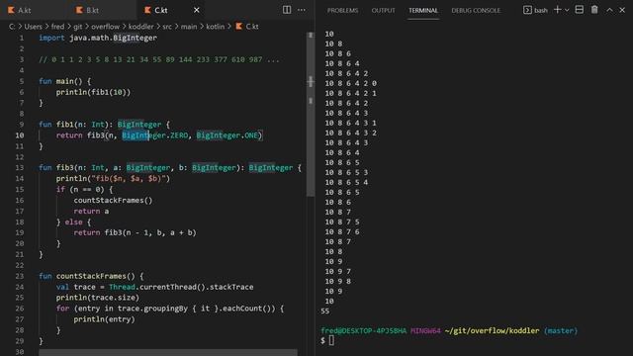Screen dimensions: 633x356
Task: Click 'Thread.currentThread().stackTrace' expression
Action: pos(181,287)
